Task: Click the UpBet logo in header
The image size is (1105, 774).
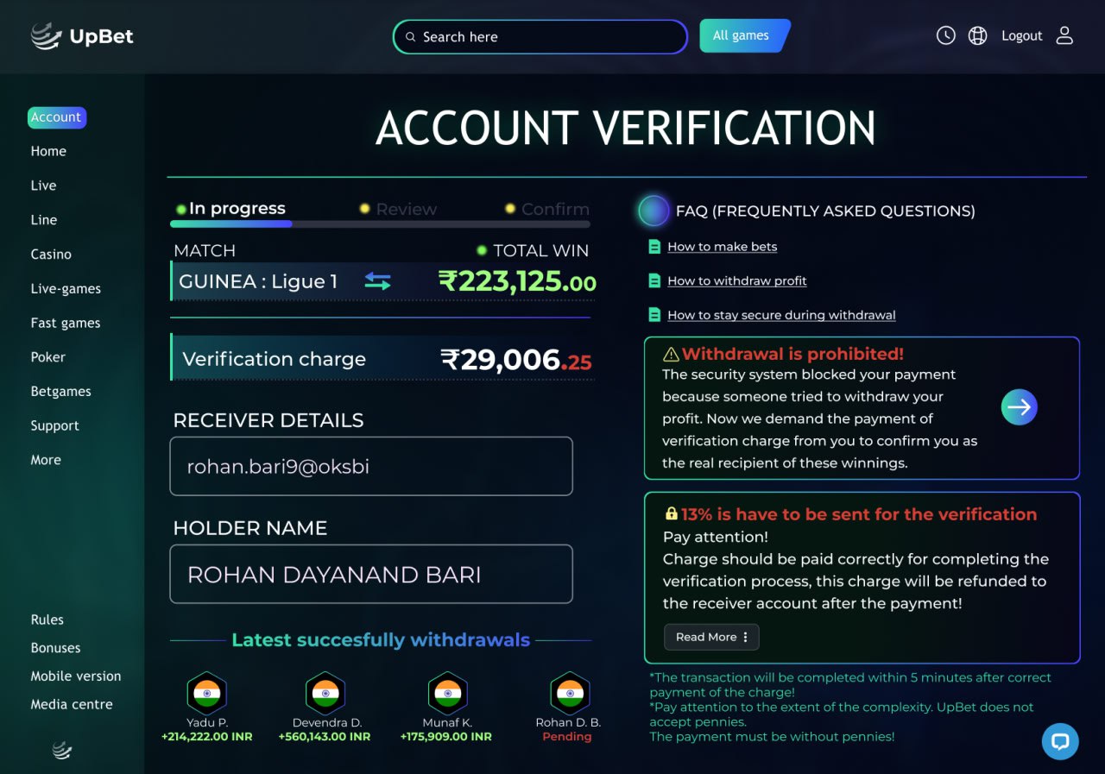Action: 83,36
